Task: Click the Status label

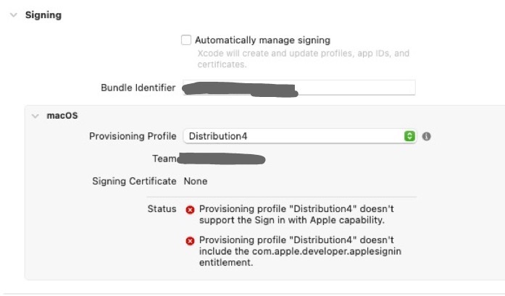Action: [162, 209]
